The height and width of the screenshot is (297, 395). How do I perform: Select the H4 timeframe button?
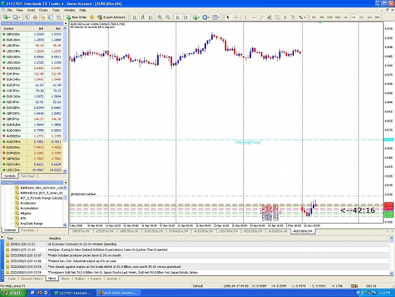[353, 17]
